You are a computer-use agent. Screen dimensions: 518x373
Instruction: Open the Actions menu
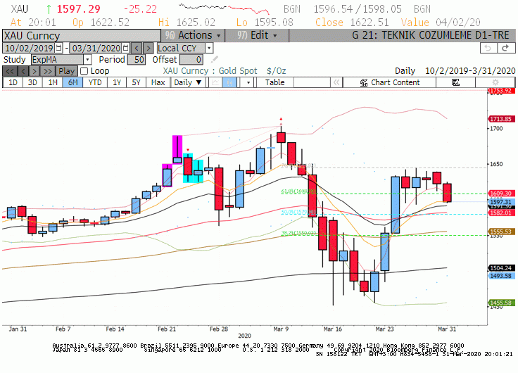tap(193, 35)
